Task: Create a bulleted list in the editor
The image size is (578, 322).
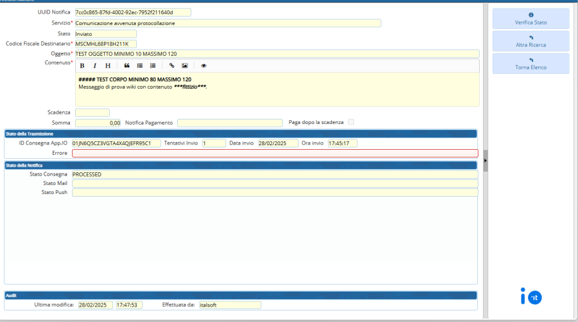Action: (x=139, y=66)
